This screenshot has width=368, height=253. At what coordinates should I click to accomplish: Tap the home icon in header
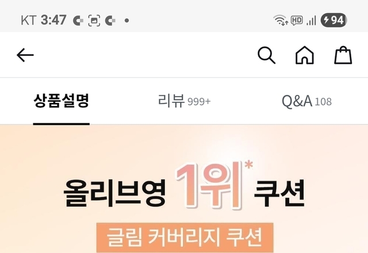pos(304,55)
